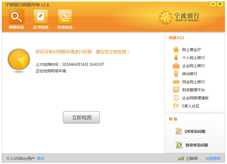Start detection with 立即检测 button
Screen dimensions: 227x164
pyautogui.click(x=81, y=117)
